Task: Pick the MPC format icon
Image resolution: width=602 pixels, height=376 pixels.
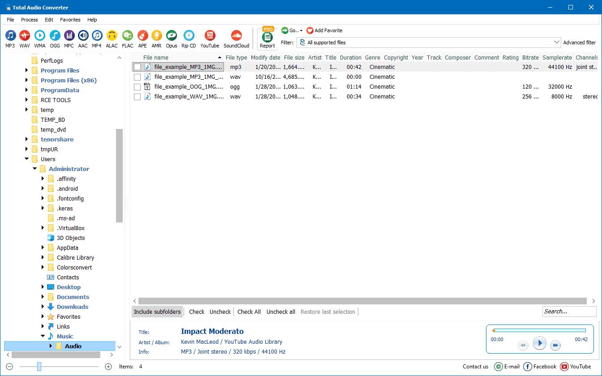Action: [69, 35]
